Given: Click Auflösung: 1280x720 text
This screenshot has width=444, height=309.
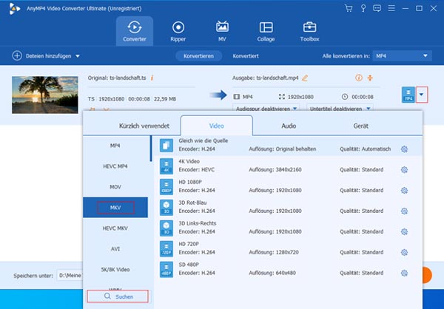Looking at the screenshot, I should coord(274,252).
